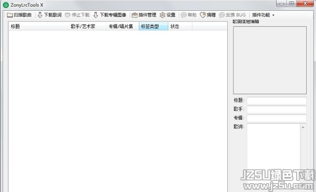Focus the 专辑 input field
This screenshot has height=192, width=316.
coord(276,118)
